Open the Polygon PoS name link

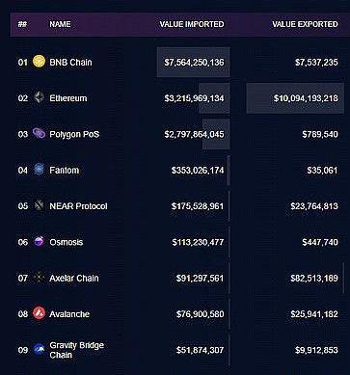pyautogui.click(x=74, y=134)
